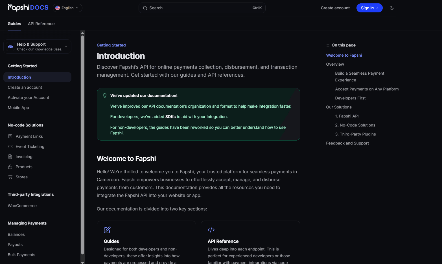Screen dimensions: 442x264
Task: Click the Third-party Integrations sidebar heading
Action: (x=31, y=194)
